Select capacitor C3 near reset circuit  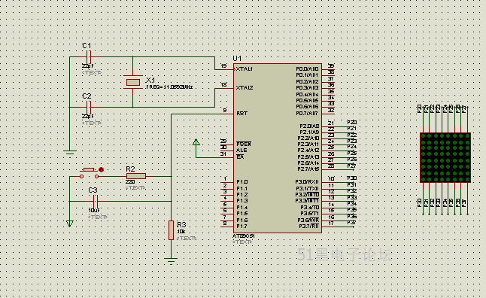pyautogui.click(x=96, y=201)
